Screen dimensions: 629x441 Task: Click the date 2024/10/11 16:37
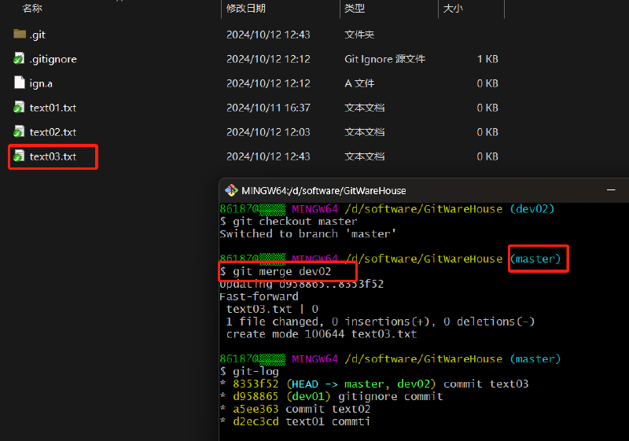[x=268, y=108]
